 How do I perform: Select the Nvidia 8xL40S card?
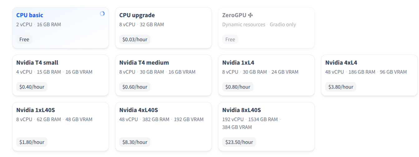click(266, 127)
